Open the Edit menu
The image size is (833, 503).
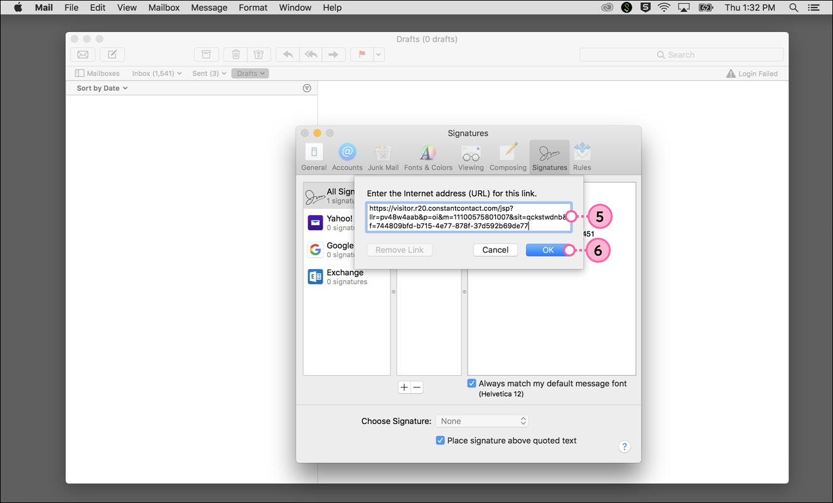[97, 8]
